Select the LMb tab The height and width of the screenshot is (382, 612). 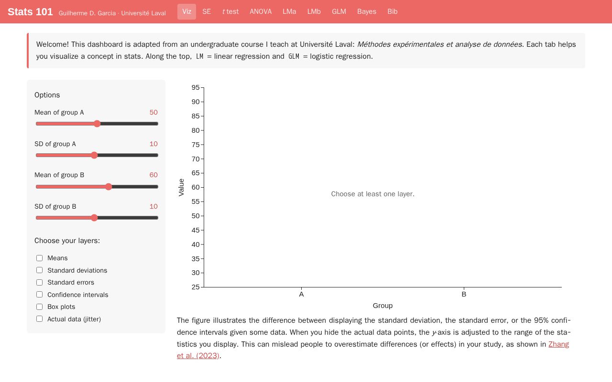coord(314,11)
